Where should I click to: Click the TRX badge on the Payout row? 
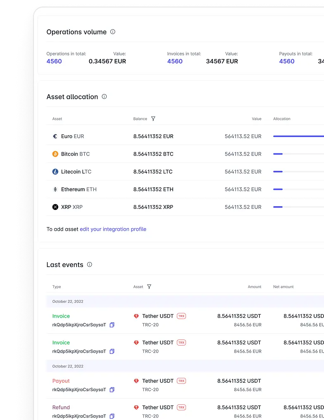181,381
